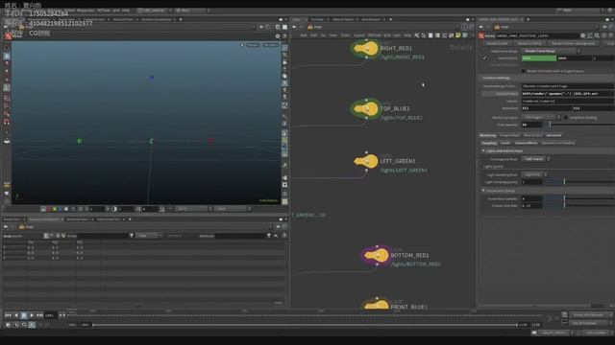Viewport: 615px width, 345px height.
Task: Go back in the parameter pane path bar
Action: click(481, 27)
